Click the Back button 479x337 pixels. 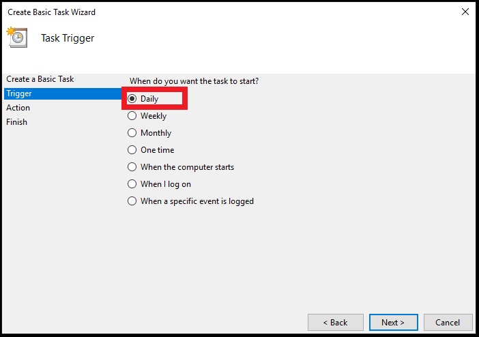(335, 323)
